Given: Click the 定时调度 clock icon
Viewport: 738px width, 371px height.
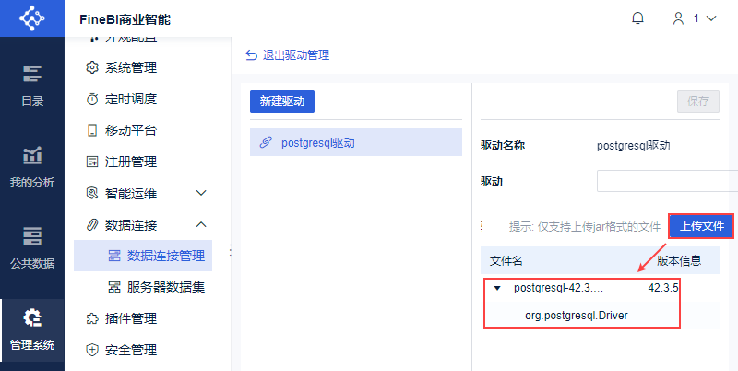Looking at the screenshot, I should pos(92,99).
